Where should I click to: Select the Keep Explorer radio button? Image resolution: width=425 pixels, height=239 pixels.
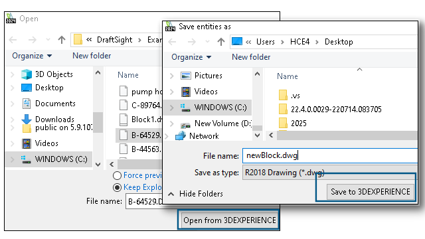pyautogui.click(x=117, y=187)
